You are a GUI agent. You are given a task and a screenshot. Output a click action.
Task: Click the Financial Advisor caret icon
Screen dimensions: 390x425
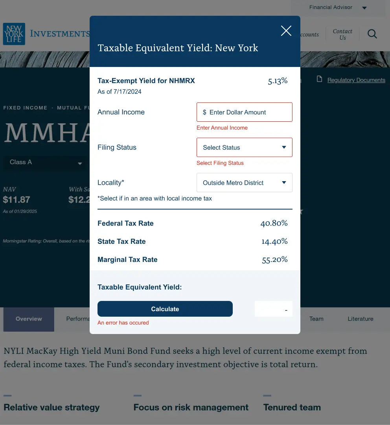364,8
